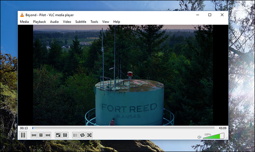Toggle the shuffle random button
This screenshot has height=152, width=255.
coord(89,135)
